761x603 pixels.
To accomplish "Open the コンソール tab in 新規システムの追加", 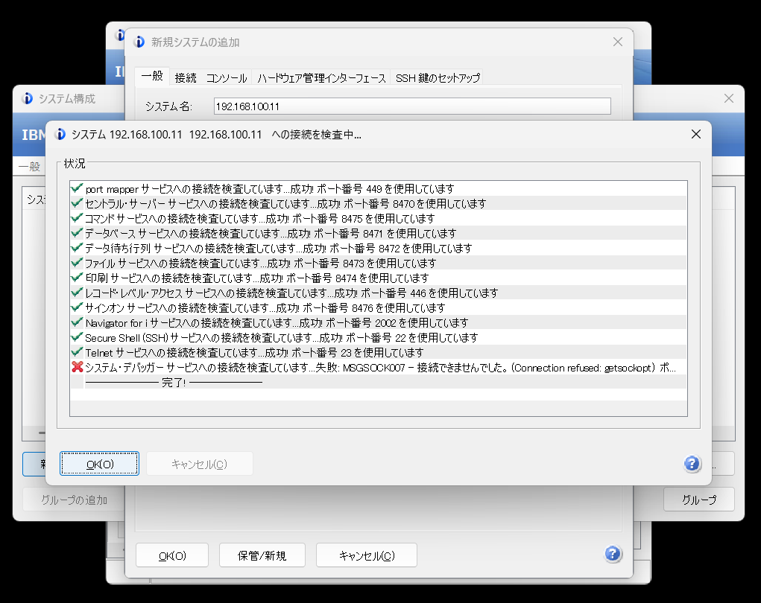I will point(227,77).
